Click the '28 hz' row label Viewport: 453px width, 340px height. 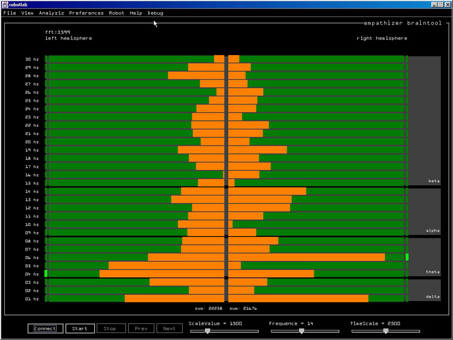pyautogui.click(x=32, y=76)
